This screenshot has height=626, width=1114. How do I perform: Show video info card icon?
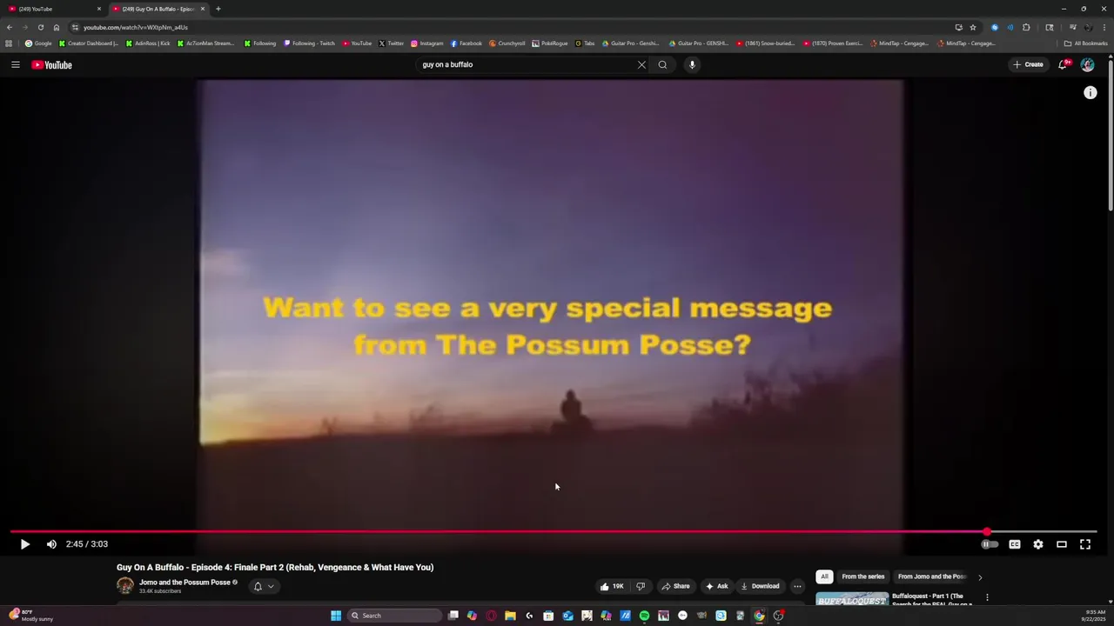coord(1091,92)
